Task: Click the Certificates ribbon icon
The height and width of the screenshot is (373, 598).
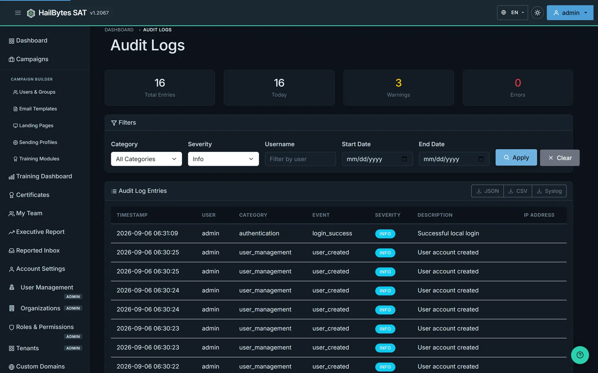Action: 12,195
